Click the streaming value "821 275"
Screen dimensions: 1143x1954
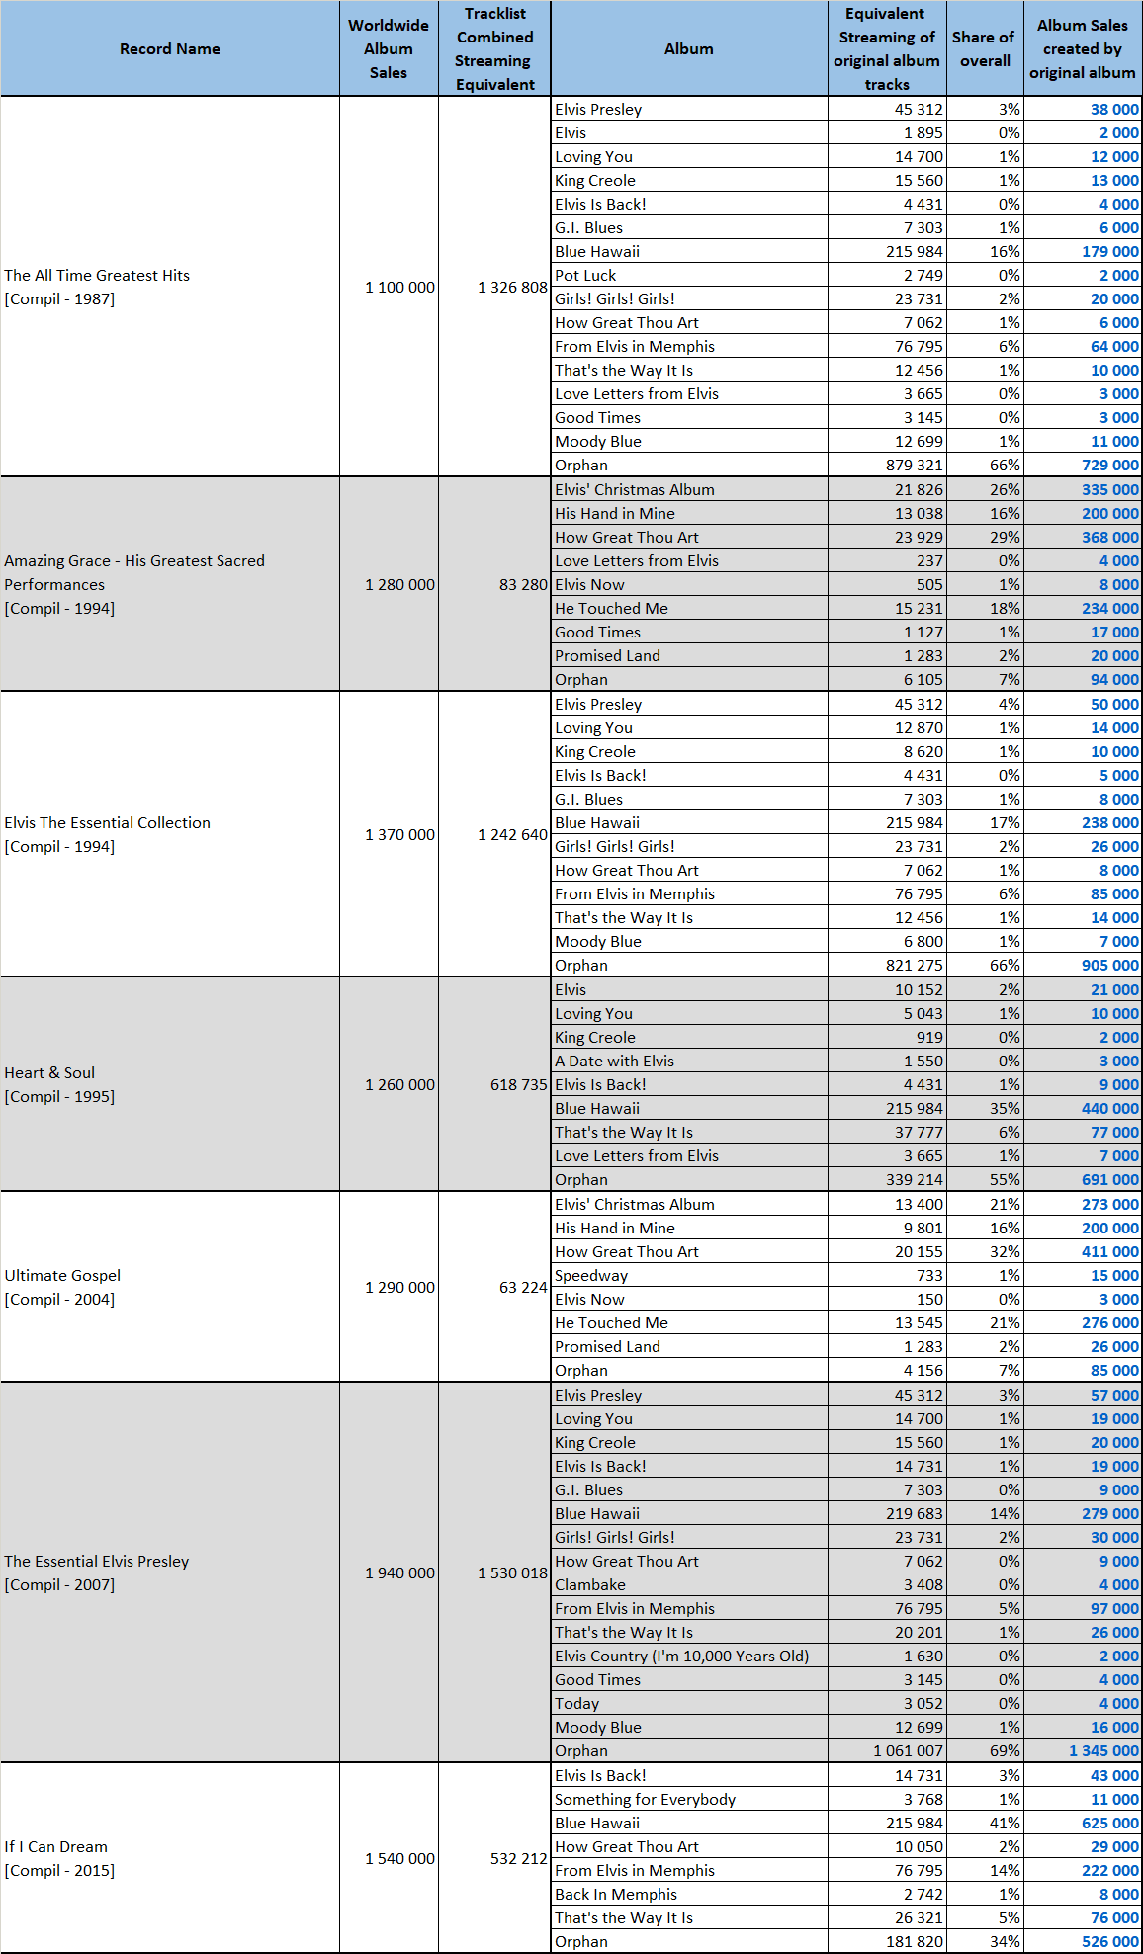click(x=915, y=965)
